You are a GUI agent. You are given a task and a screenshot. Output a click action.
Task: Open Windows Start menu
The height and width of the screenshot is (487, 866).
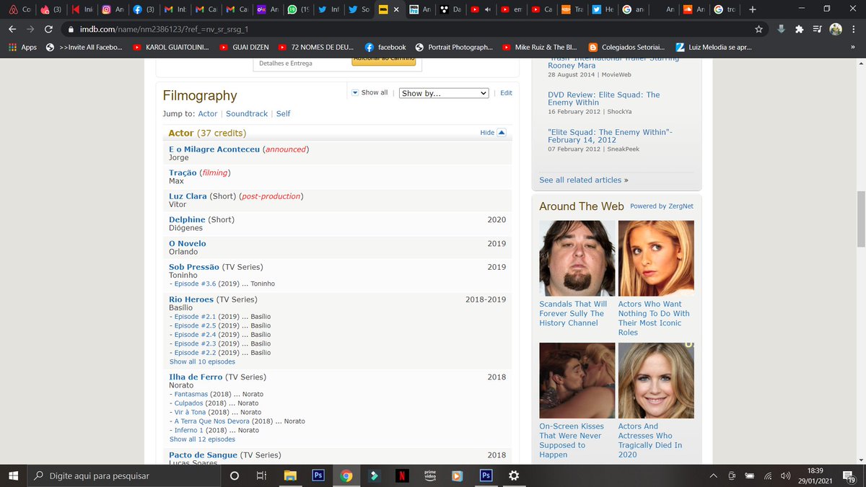tap(13, 475)
